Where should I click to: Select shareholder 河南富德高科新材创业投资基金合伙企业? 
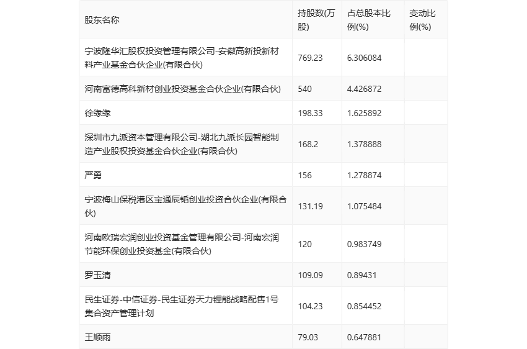(182, 89)
